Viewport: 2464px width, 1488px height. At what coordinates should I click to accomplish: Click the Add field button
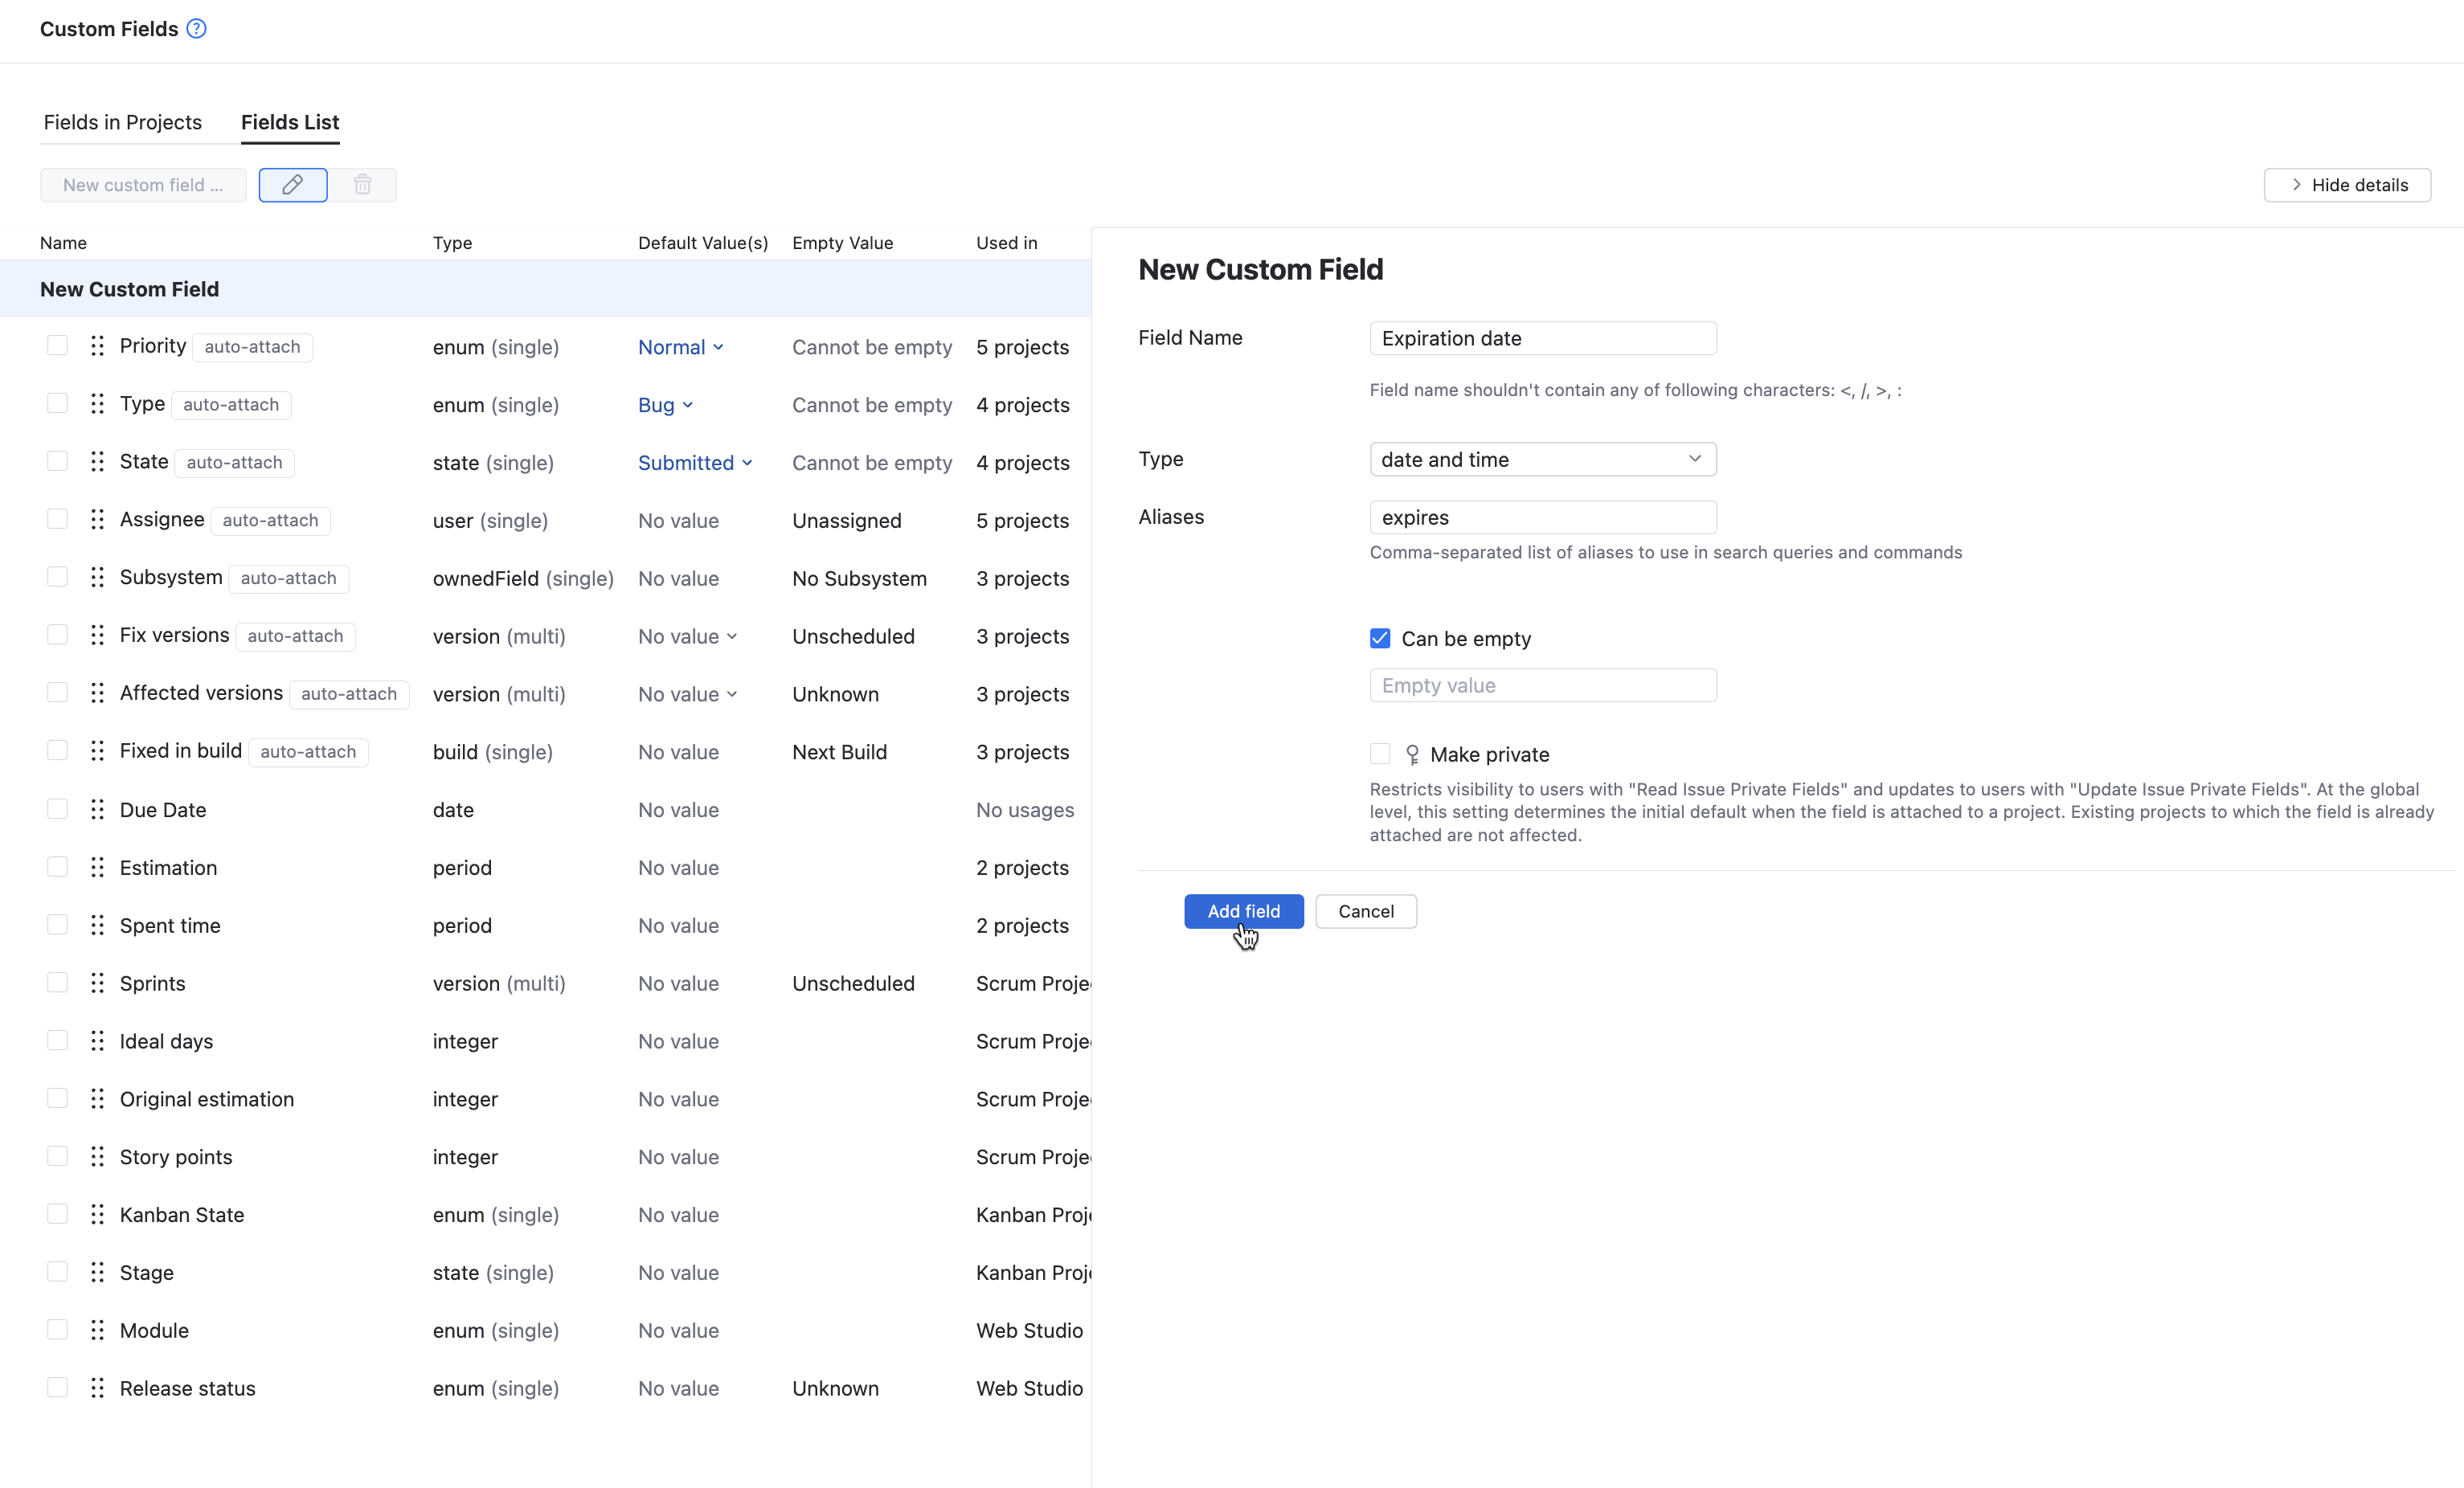tap(1243, 911)
